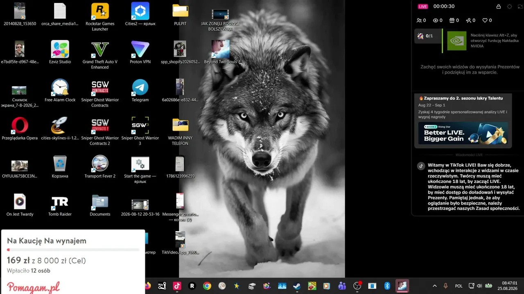This screenshot has height=294, width=524.
Task: Click the '169 zł' collected amount
Action: (18, 261)
